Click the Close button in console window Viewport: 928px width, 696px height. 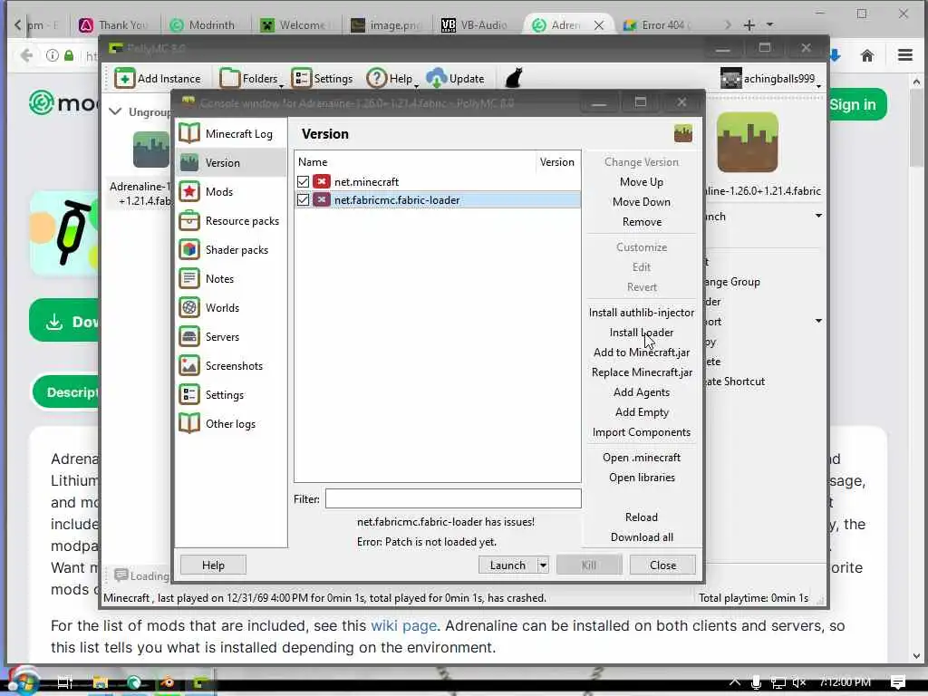[x=662, y=565]
